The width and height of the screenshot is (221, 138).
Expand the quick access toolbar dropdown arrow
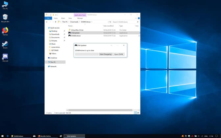point(56,15)
